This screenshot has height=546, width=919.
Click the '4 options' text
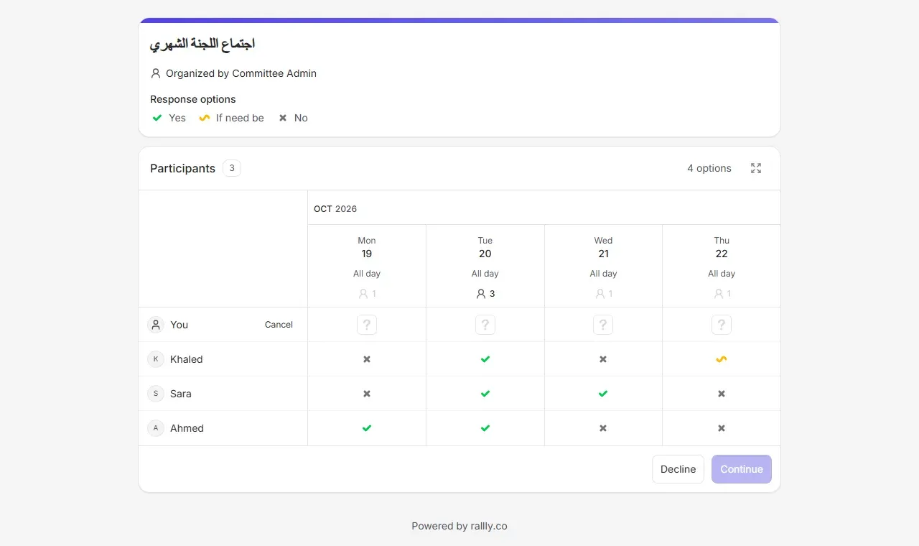point(709,168)
